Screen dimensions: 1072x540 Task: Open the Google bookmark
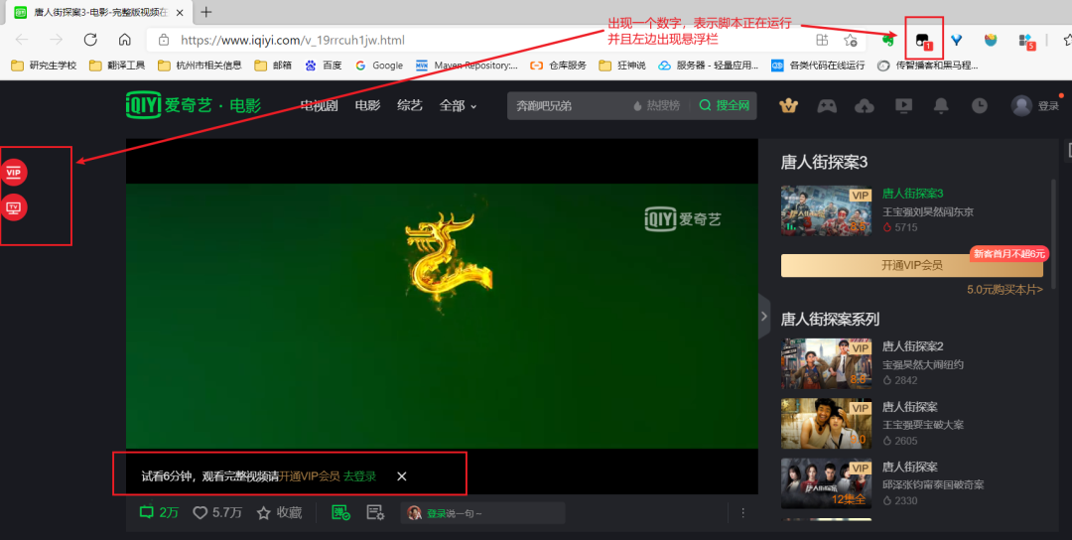click(x=379, y=66)
